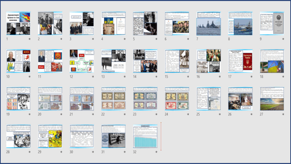Select slide 7 with warships photo

click(x=209, y=24)
